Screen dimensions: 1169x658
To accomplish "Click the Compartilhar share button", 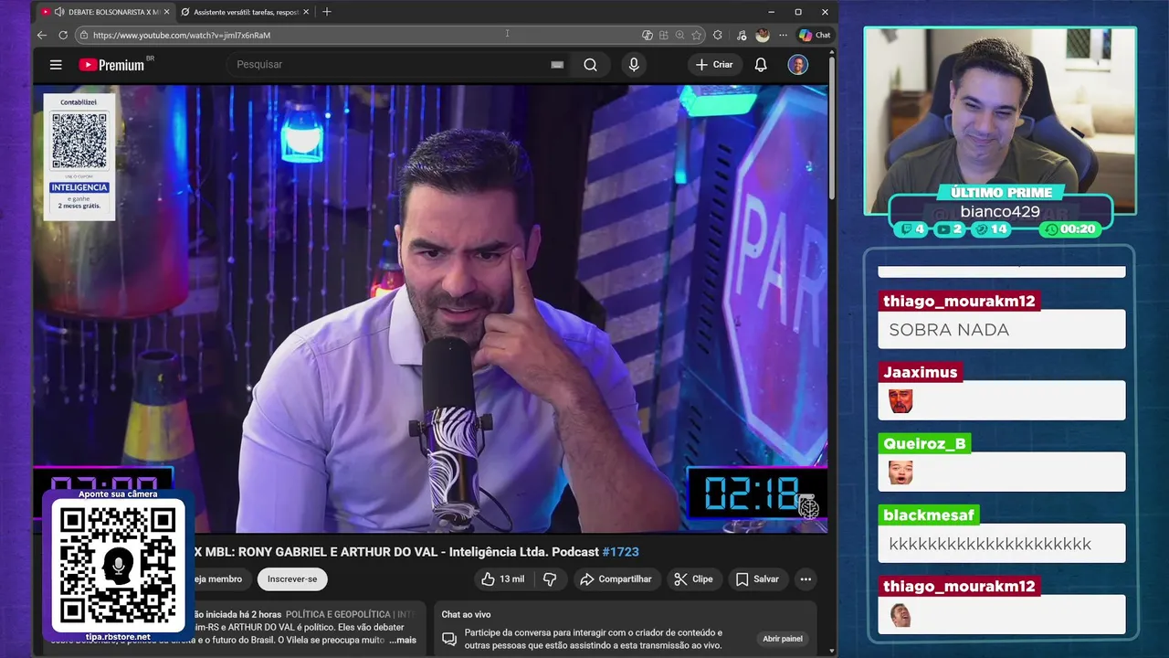I will [x=616, y=578].
